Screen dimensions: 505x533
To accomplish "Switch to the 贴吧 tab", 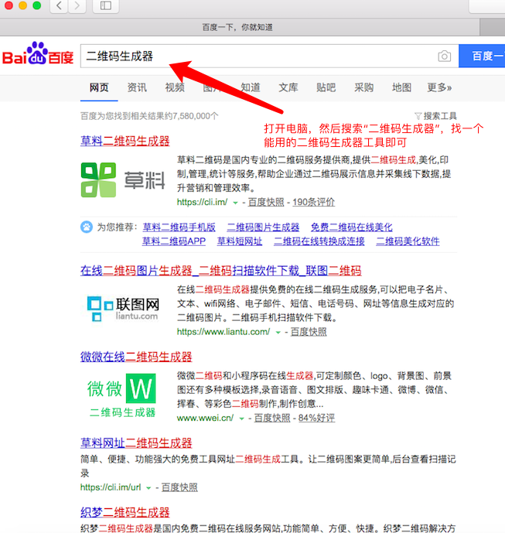I will (326, 87).
